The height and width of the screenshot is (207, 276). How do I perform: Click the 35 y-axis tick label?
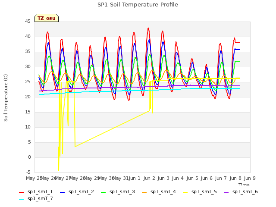(x=28, y=52)
